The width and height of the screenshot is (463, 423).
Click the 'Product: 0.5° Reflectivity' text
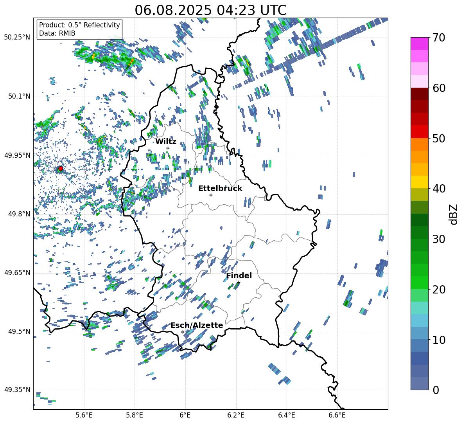[79, 25]
